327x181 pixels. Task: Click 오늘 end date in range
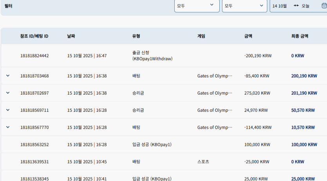(305, 6)
